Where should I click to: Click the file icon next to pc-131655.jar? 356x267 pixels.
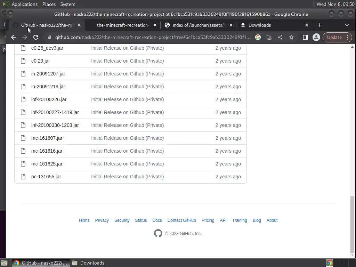coord(23,177)
